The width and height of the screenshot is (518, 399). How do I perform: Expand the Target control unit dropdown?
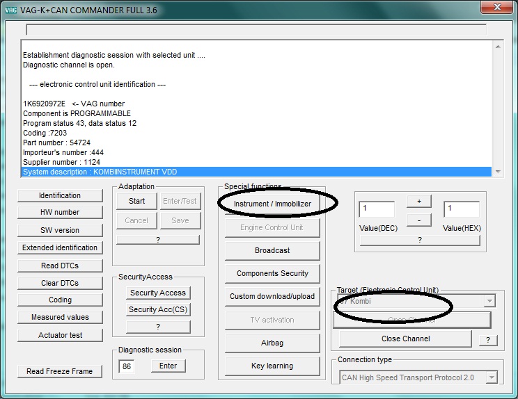click(489, 301)
